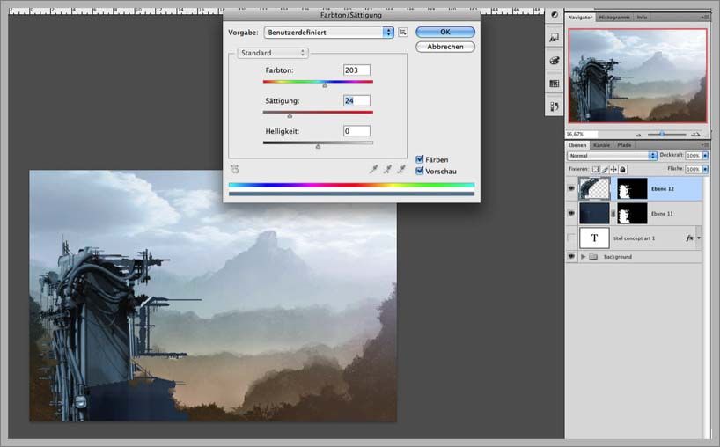
Task: Show the titel concept art 1 layer
Action: [x=571, y=238]
